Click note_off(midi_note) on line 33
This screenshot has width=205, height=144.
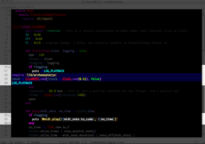click(115, 135)
